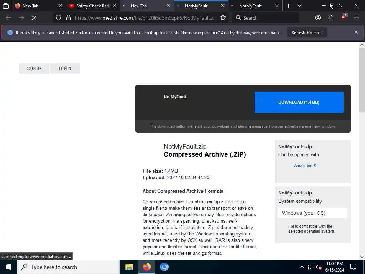
Task: Click the 'Uploaded: 2022-10-02 04:41:20' text
Action: tap(176, 178)
